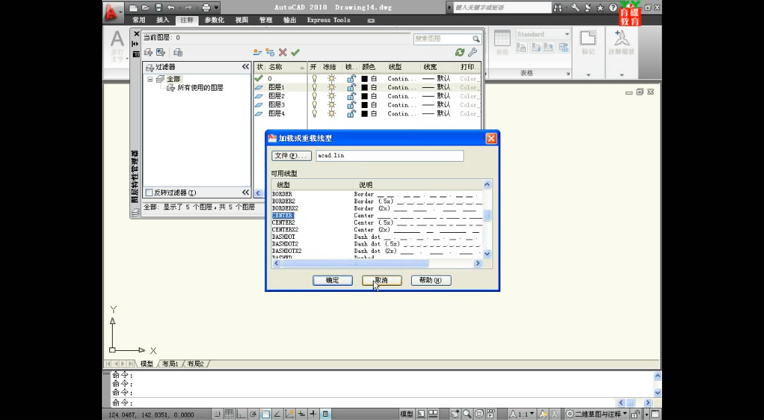764x420 pixels.
Task: Click the 文件(F)... button
Action: [291, 156]
